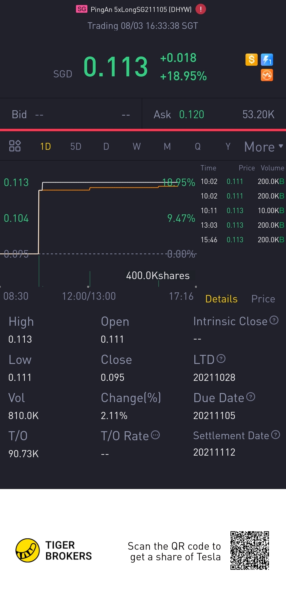The width and height of the screenshot is (286, 612).
Task: Switch chart to W weekly period
Action: pyautogui.click(x=137, y=147)
